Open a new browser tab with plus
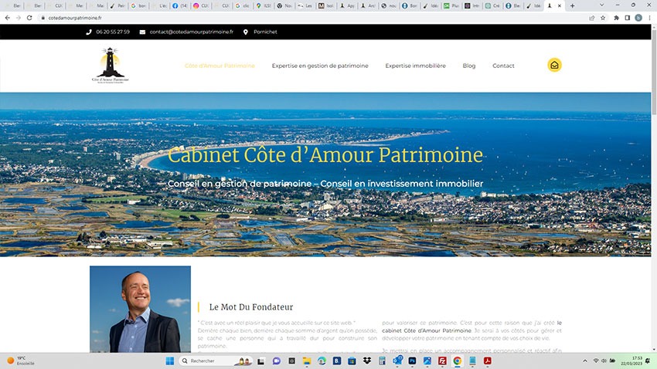Viewport: 657px width, 369px height. pyautogui.click(x=572, y=6)
